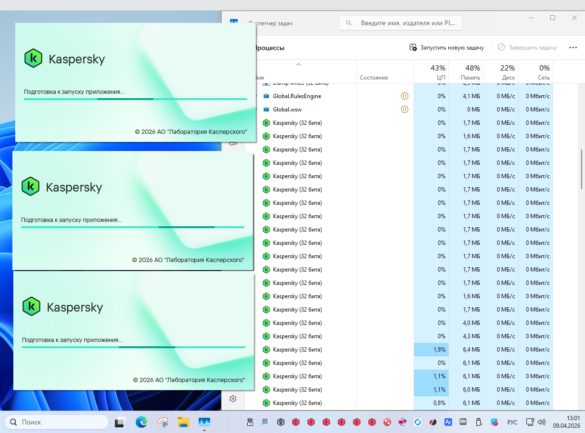Click magnifier icon in Task Manager search box
Image resolution: width=585 pixels, height=433 pixels.
[349, 23]
